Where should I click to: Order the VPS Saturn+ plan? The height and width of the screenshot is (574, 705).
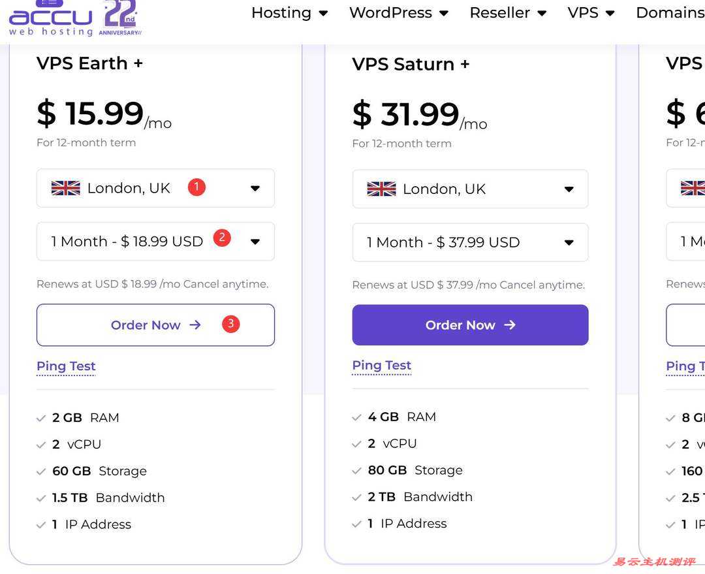coord(470,325)
